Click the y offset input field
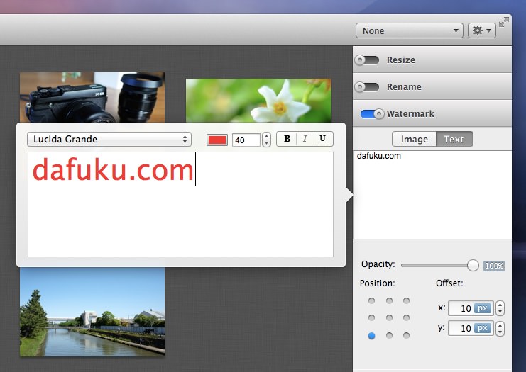The height and width of the screenshot is (372, 526). tap(471, 328)
